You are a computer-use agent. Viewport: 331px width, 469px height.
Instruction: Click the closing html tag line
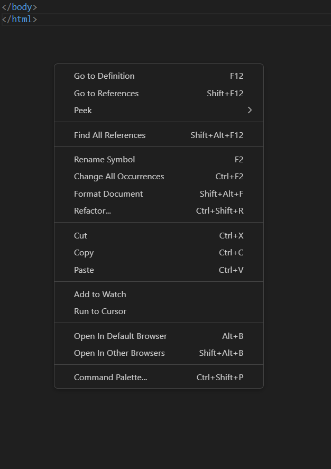click(x=166, y=20)
